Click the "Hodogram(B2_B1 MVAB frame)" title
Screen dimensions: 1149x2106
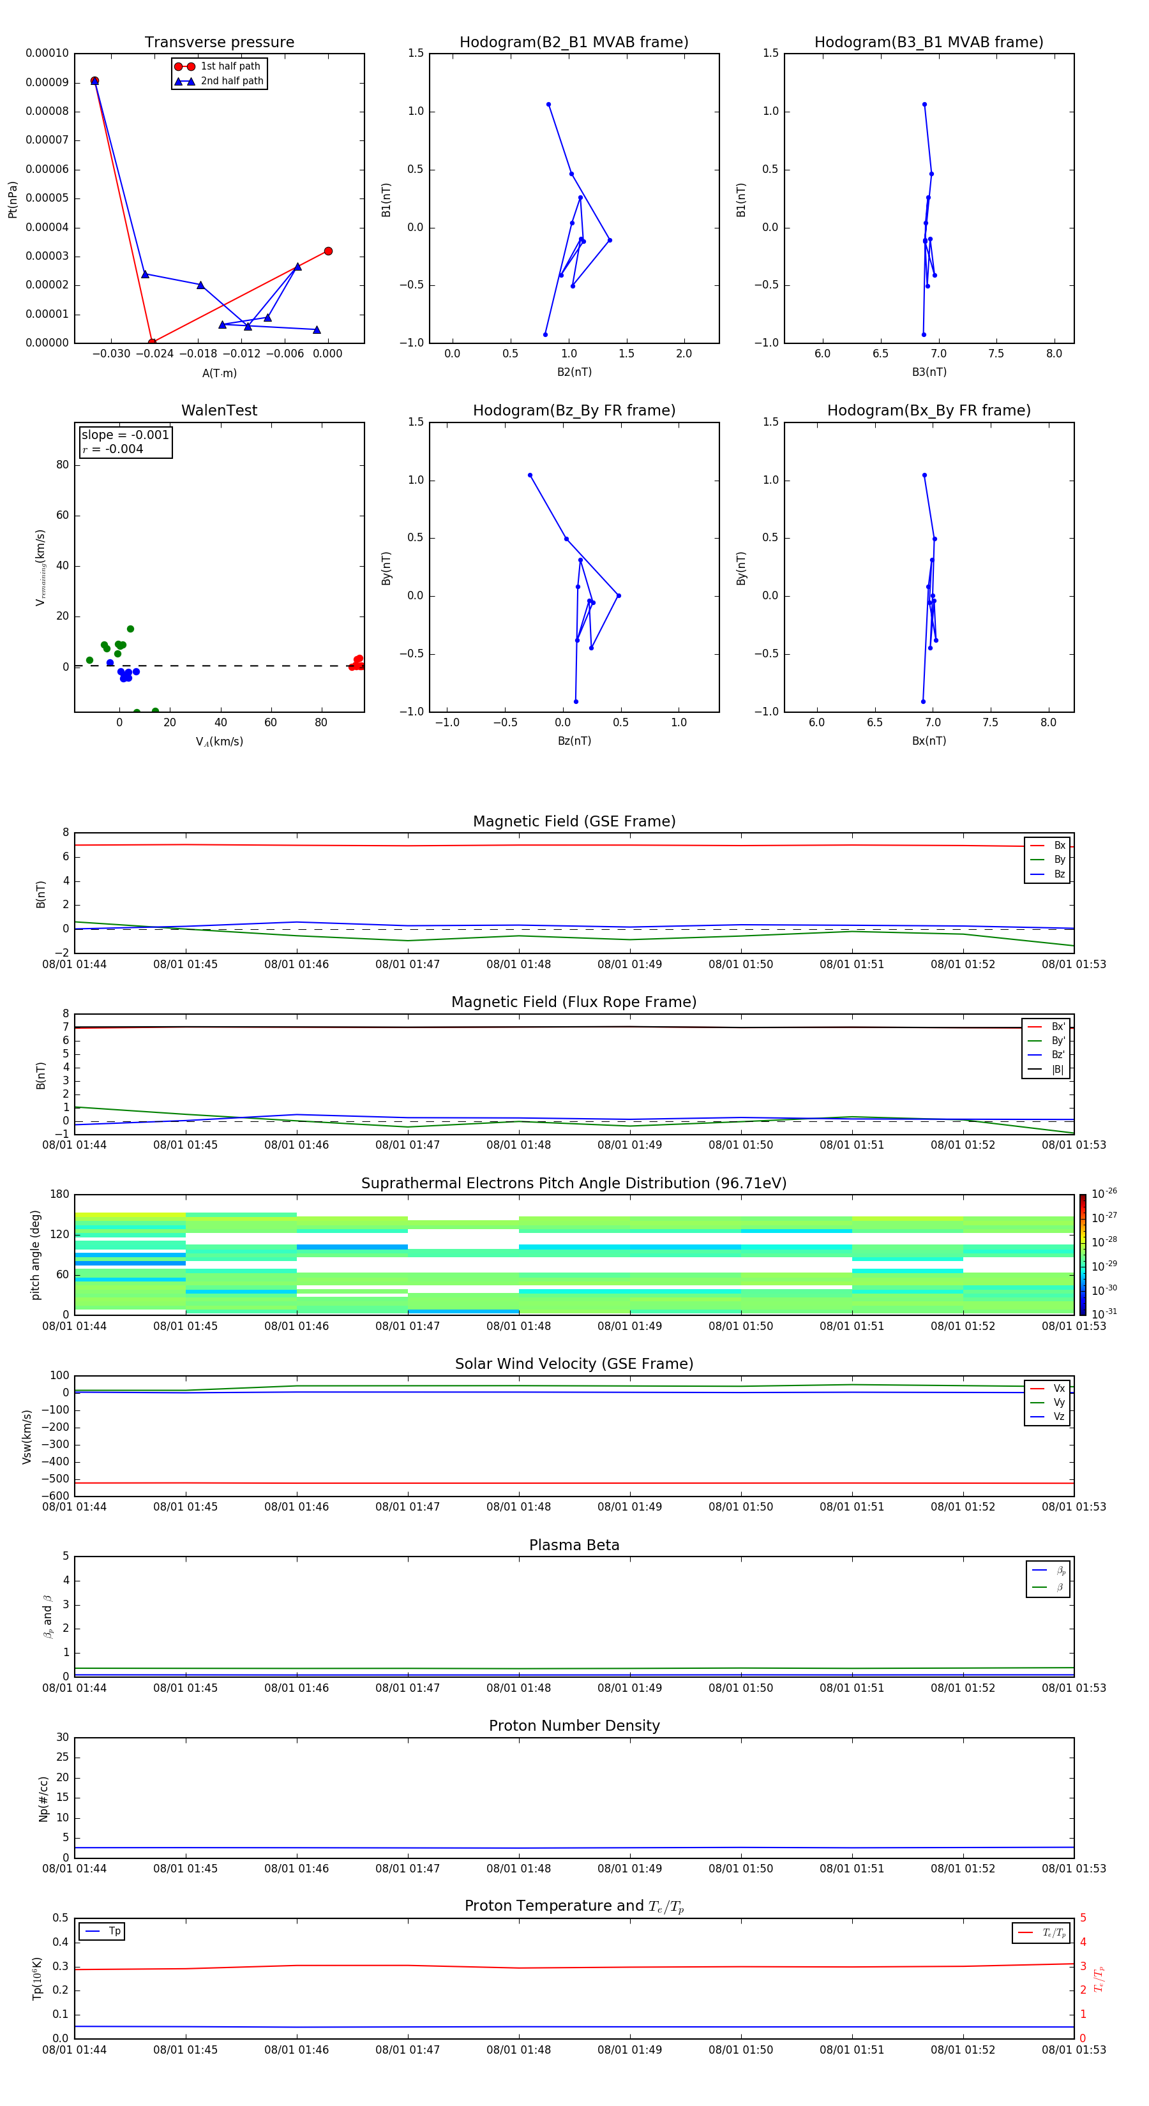point(574,43)
